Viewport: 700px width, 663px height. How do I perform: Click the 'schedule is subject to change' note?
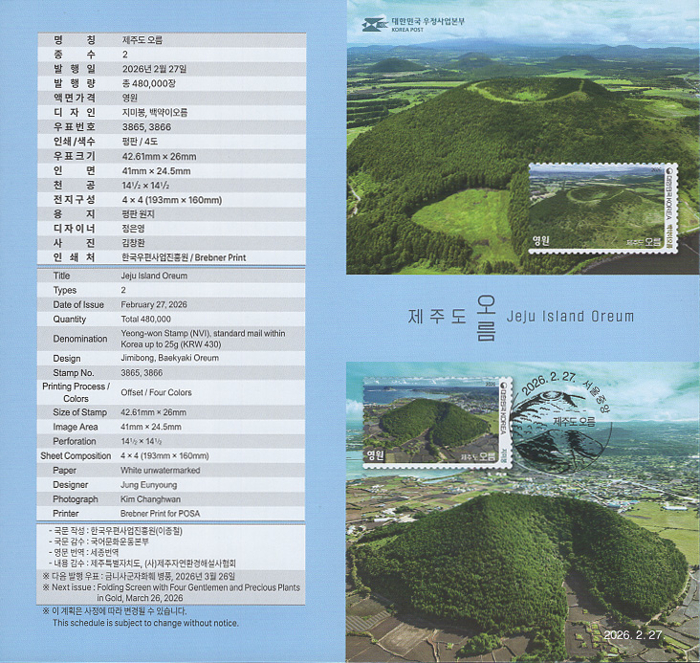(145, 623)
